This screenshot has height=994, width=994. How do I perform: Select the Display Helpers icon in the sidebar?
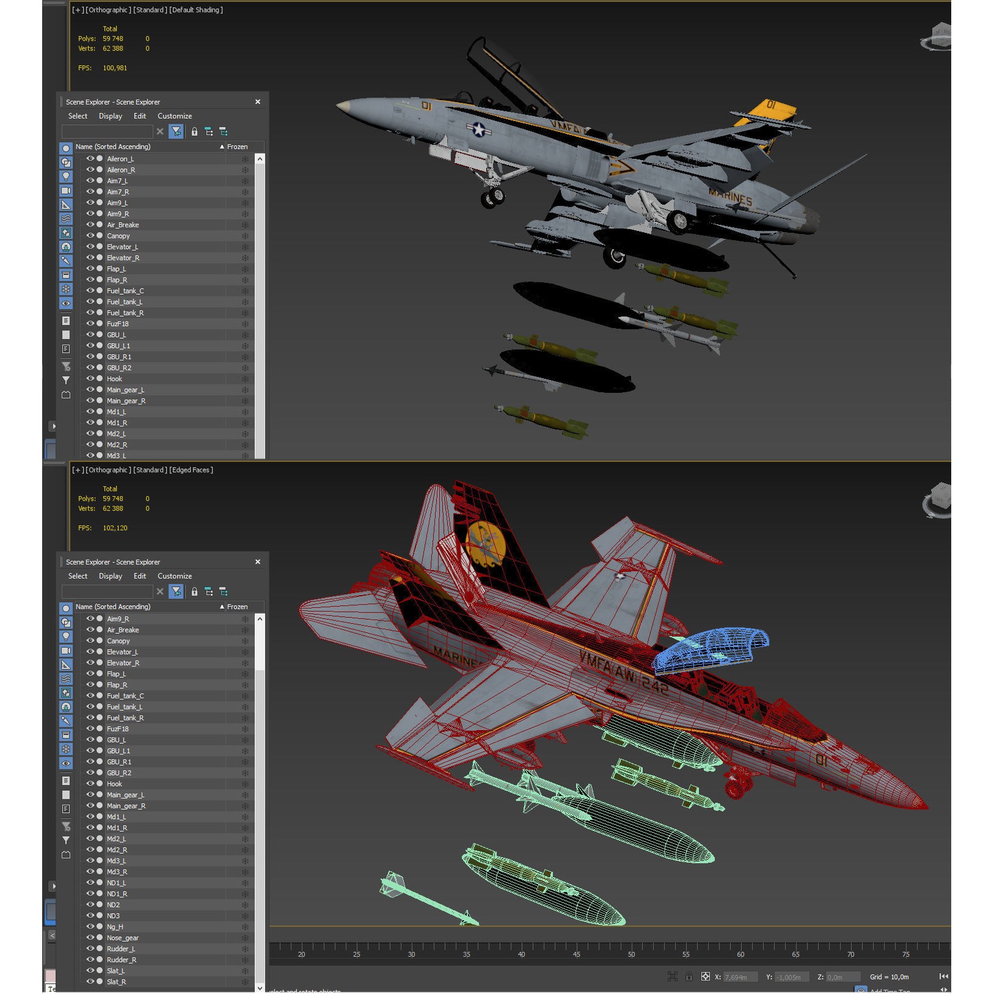click(x=66, y=204)
